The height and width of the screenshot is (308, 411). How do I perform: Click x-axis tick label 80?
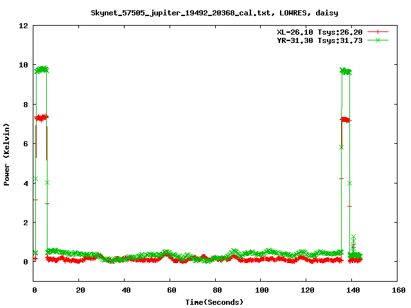pos(217,290)
